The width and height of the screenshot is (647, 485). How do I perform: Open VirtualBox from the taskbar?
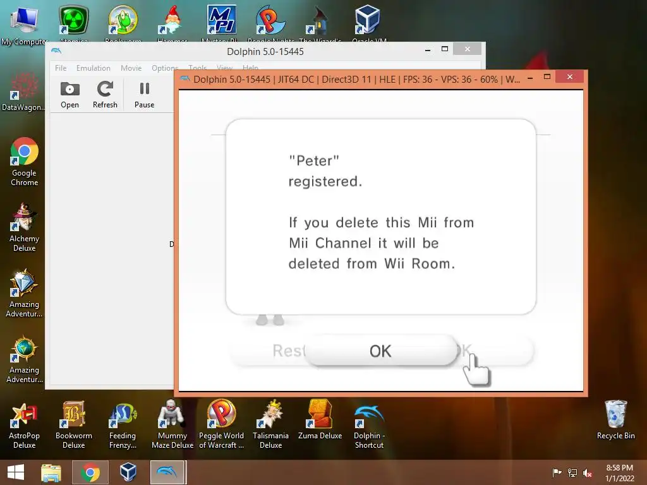click(x=128, y=472)
